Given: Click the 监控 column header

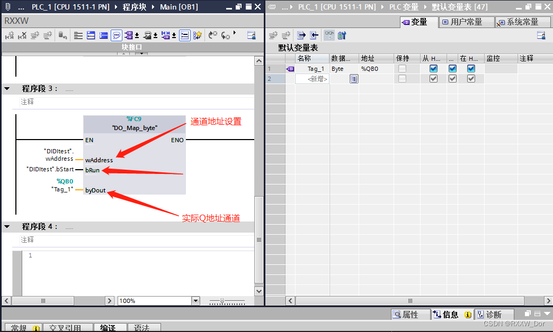Looking at the screenshot, I should [x=501, y=59].
